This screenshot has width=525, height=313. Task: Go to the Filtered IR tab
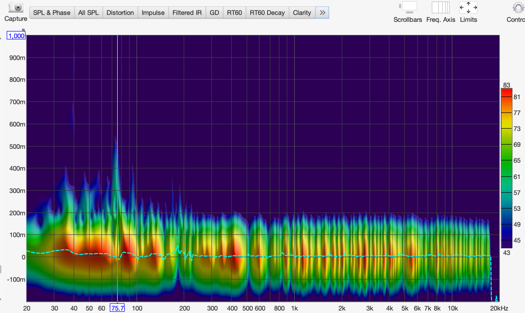coord(187,13)
